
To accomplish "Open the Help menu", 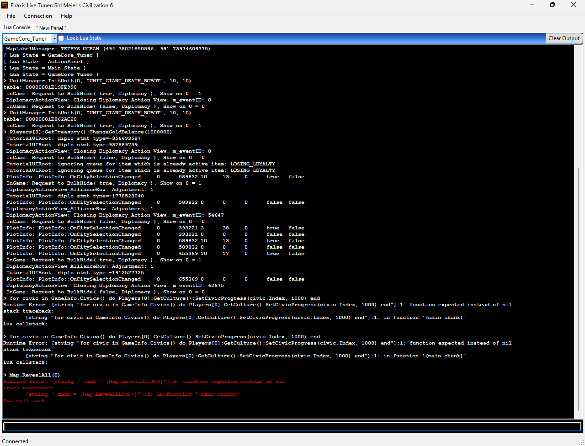I will (66, 16).
